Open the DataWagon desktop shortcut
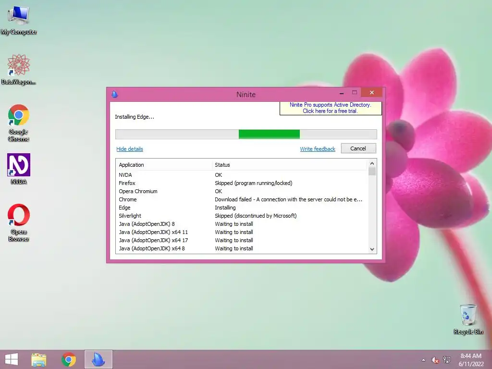Screen dimensions: 492x369 (19, 69)
